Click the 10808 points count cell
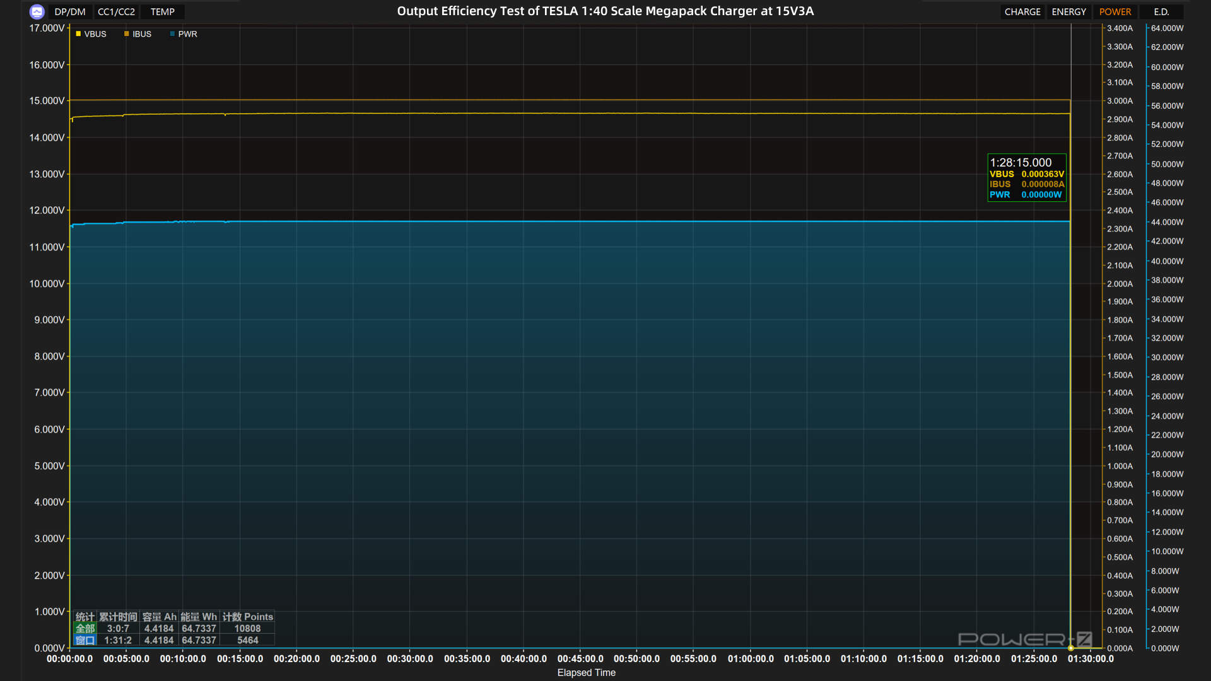 [247, 629]
